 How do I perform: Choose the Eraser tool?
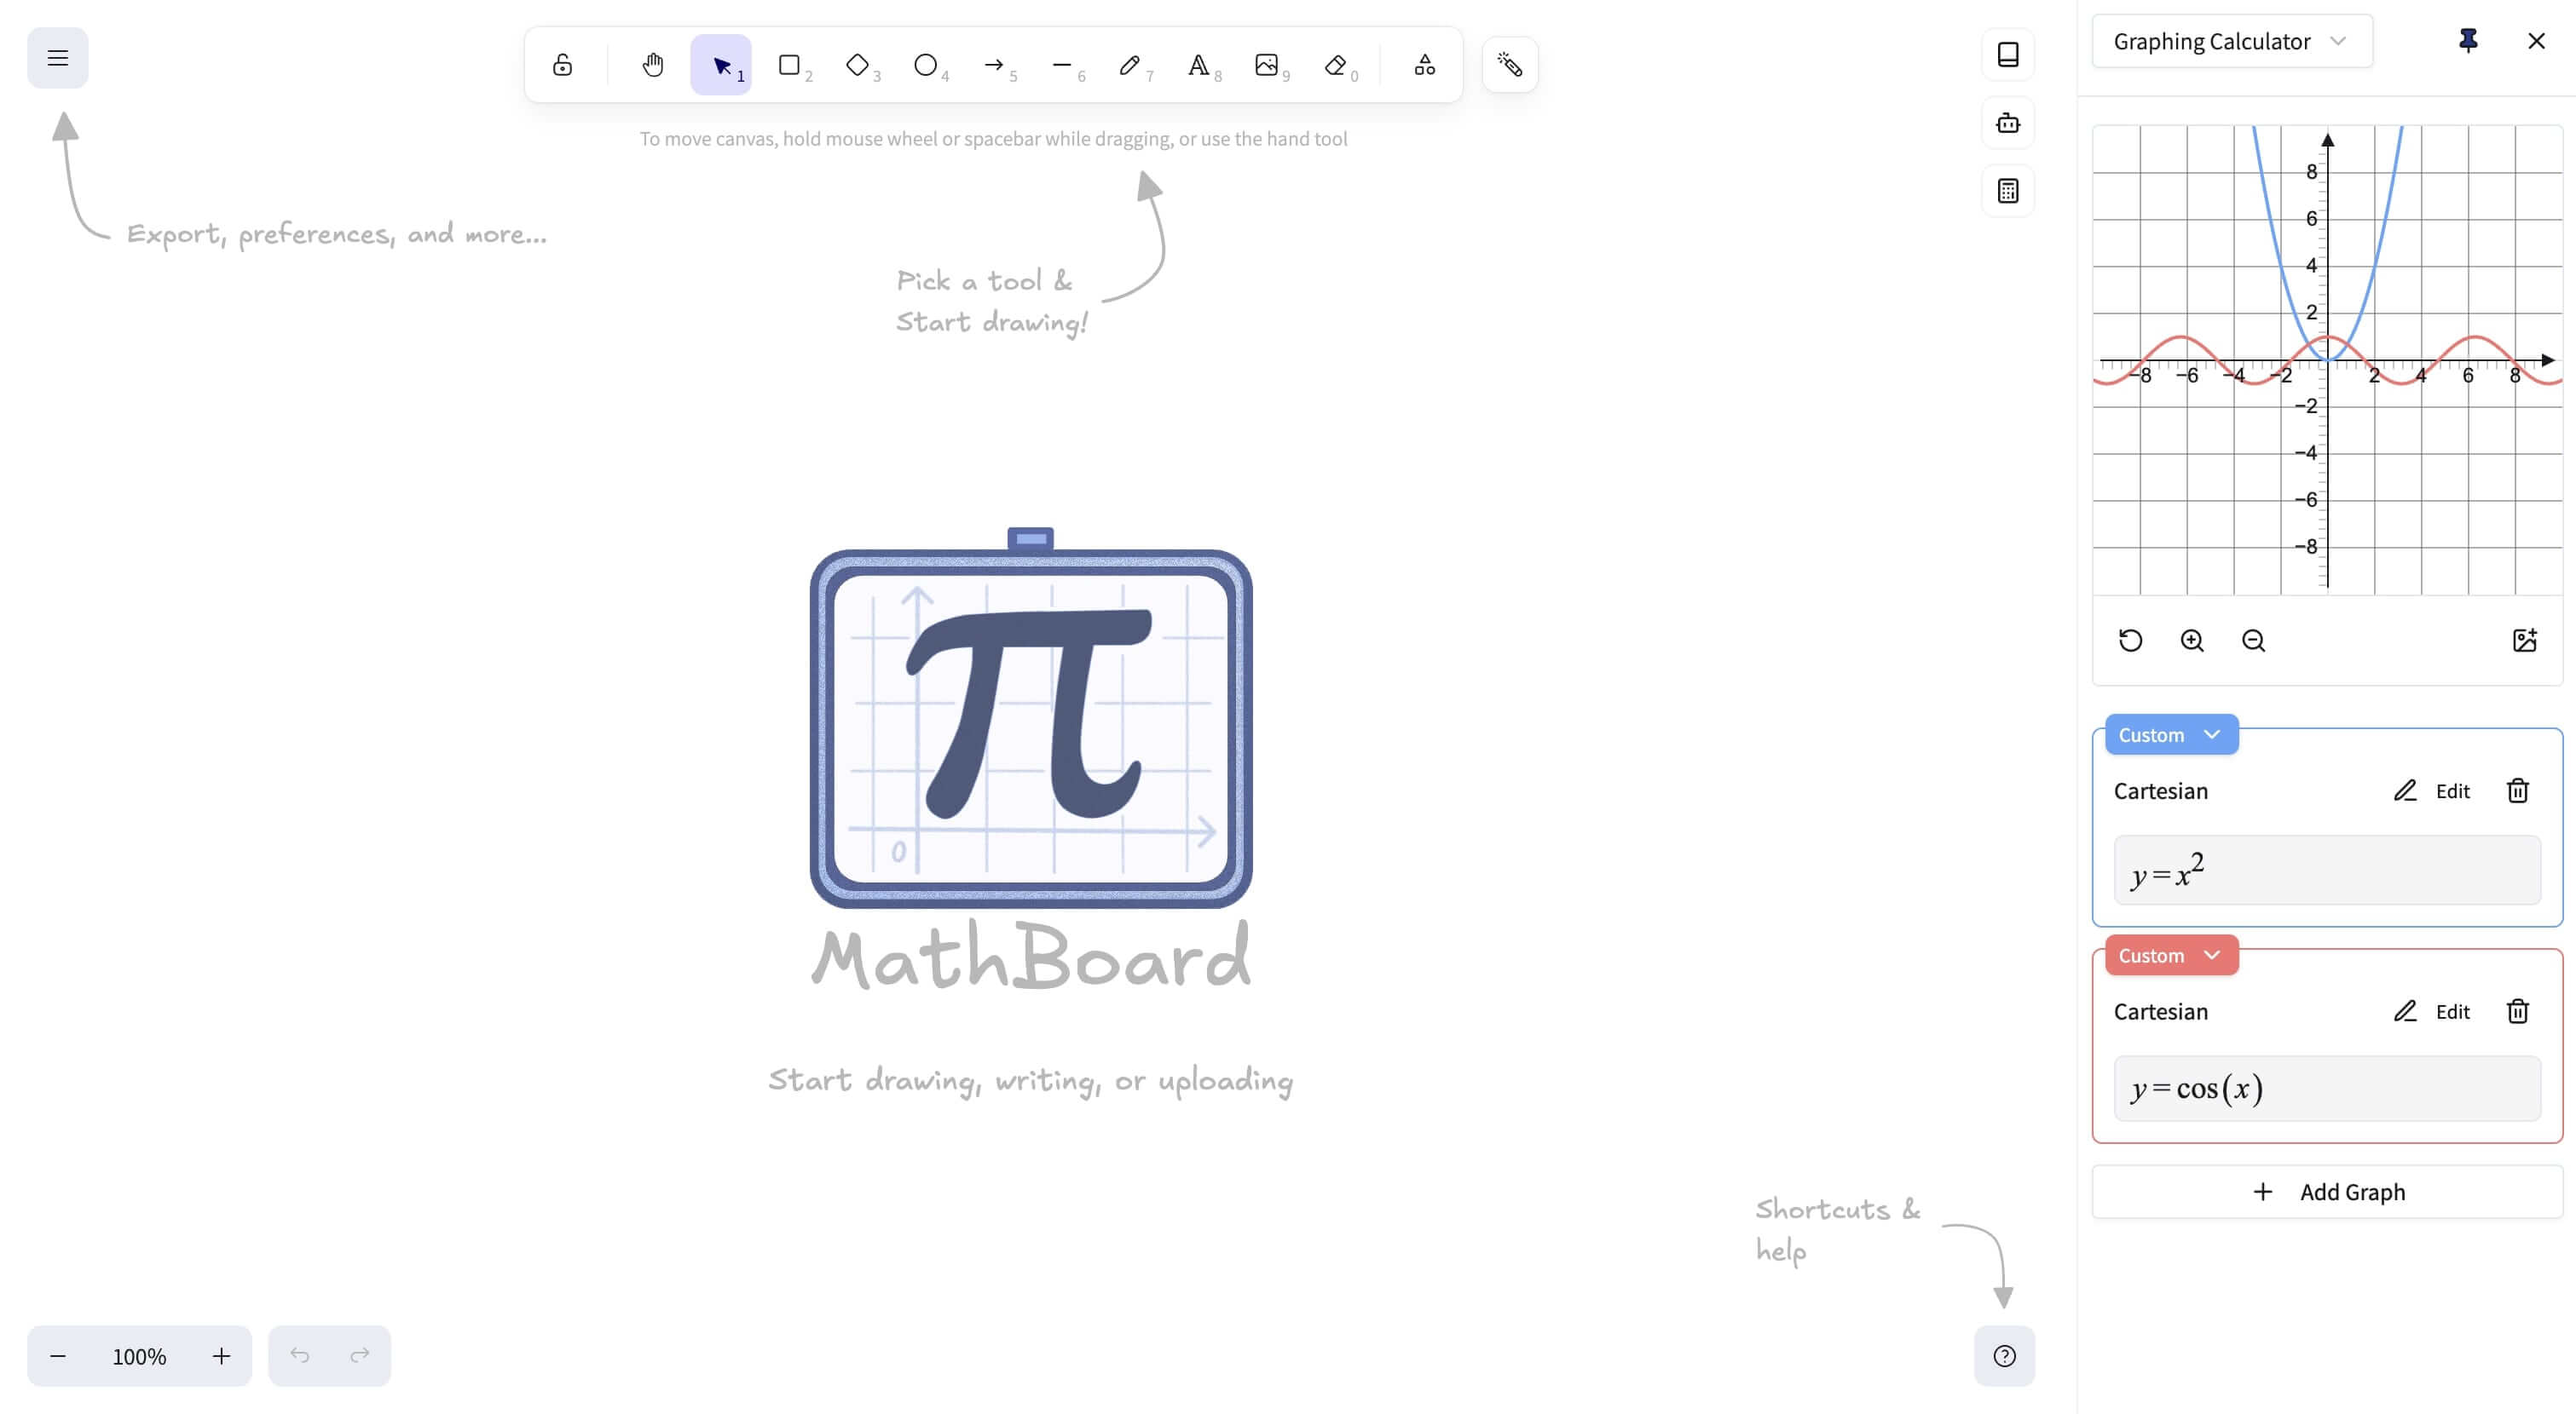coord(1335,65)
